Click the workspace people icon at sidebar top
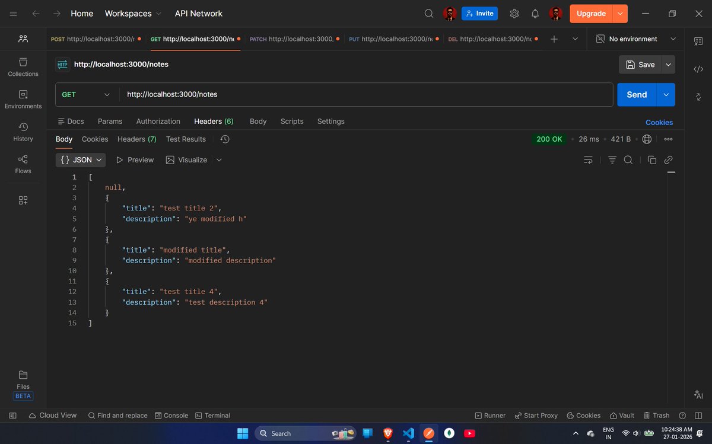Viewport: 712px width, 444px height. point(23,39)
